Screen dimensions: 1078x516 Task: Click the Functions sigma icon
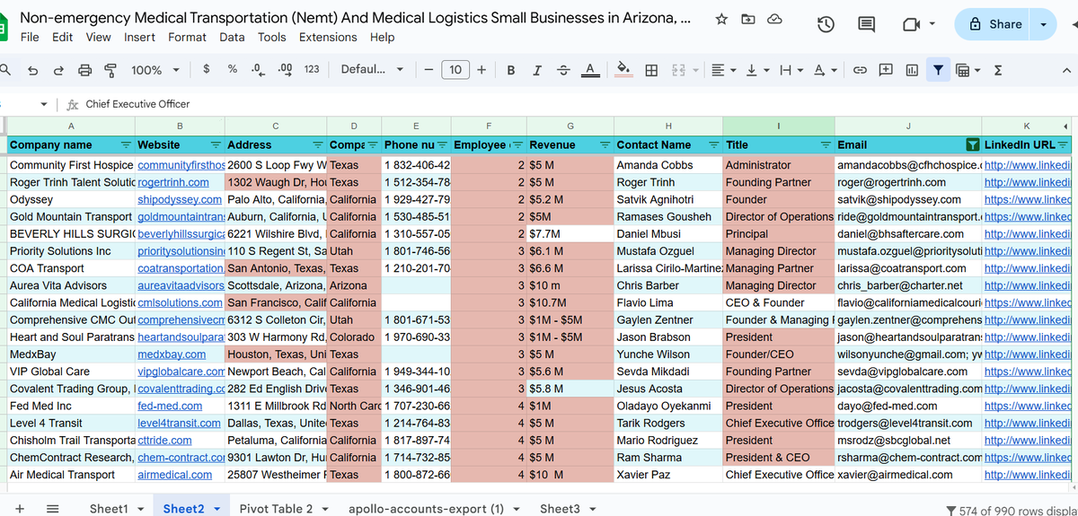[998, 70]
